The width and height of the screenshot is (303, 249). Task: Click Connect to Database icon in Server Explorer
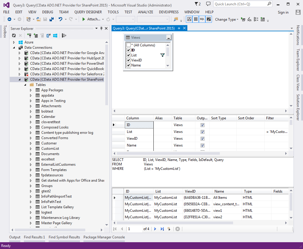click(29, 35)
